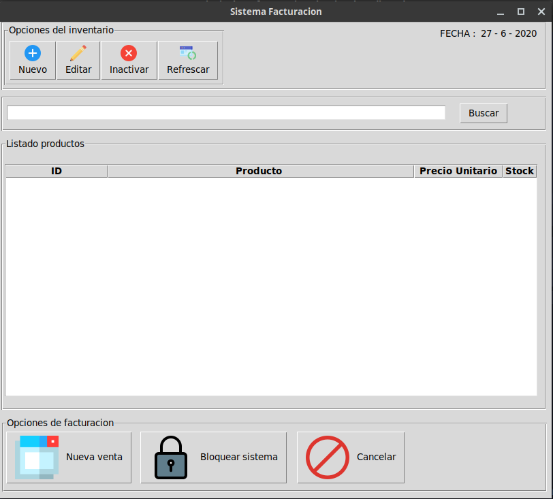Click the Nuevo button in inventory options
This screenshot has width=553, height=499.
[32, 60]
